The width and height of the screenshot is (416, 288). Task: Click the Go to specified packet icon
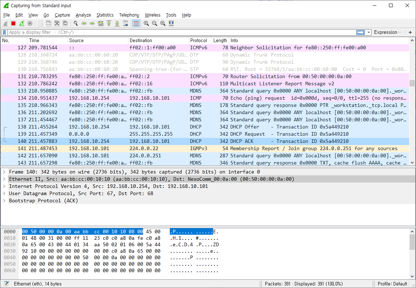101,24
